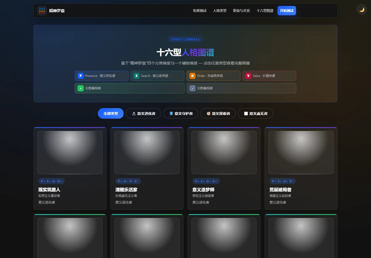Select the Presence · 意义存在感 legend chip
Screen dimensions: 371x258
point(102,76)
